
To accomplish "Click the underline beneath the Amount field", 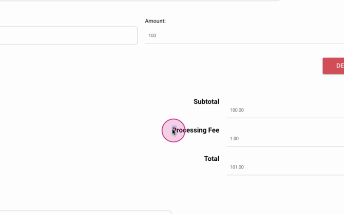I will 244,44.
